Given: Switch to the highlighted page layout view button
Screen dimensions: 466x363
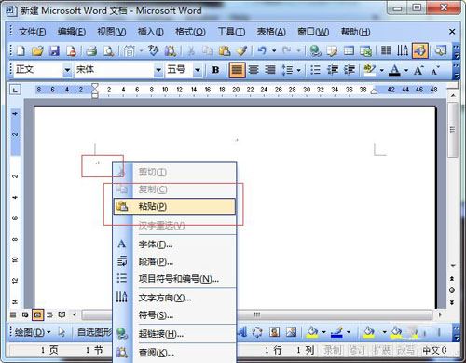Looking at the screenshot, I should 37,314.
